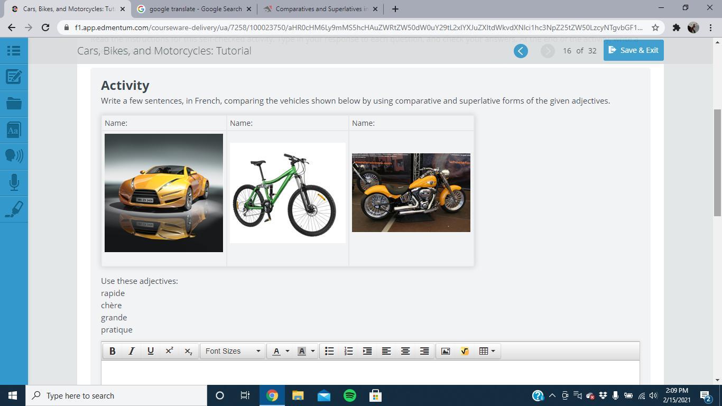
Task: Click the Save & Exit button
Action: click(633, 50)
